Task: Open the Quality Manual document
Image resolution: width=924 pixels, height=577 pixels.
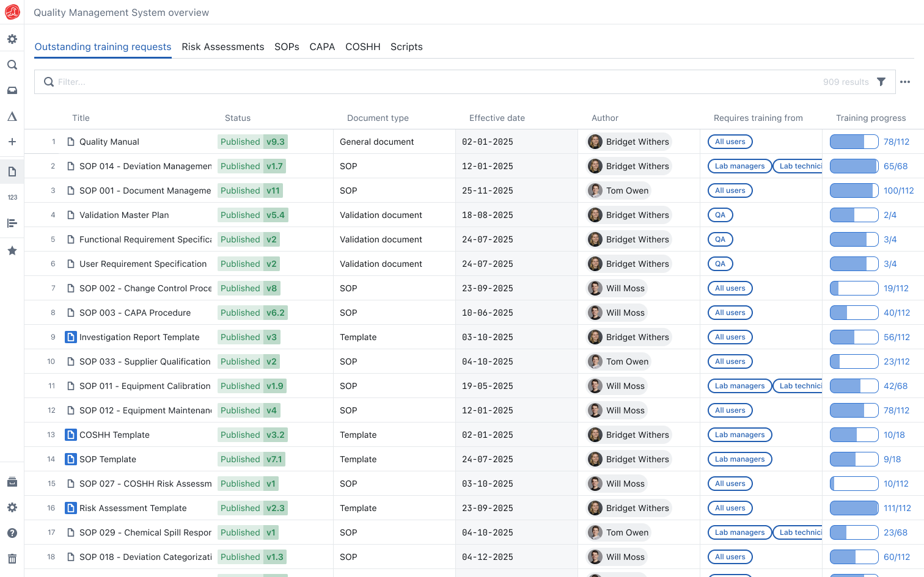Action: (109, 142)
